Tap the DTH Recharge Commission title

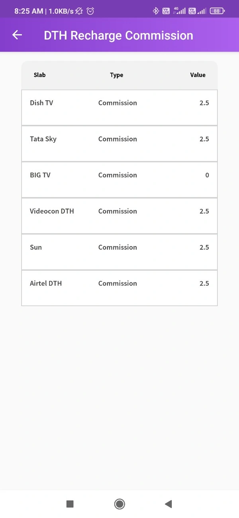(118, 35)
